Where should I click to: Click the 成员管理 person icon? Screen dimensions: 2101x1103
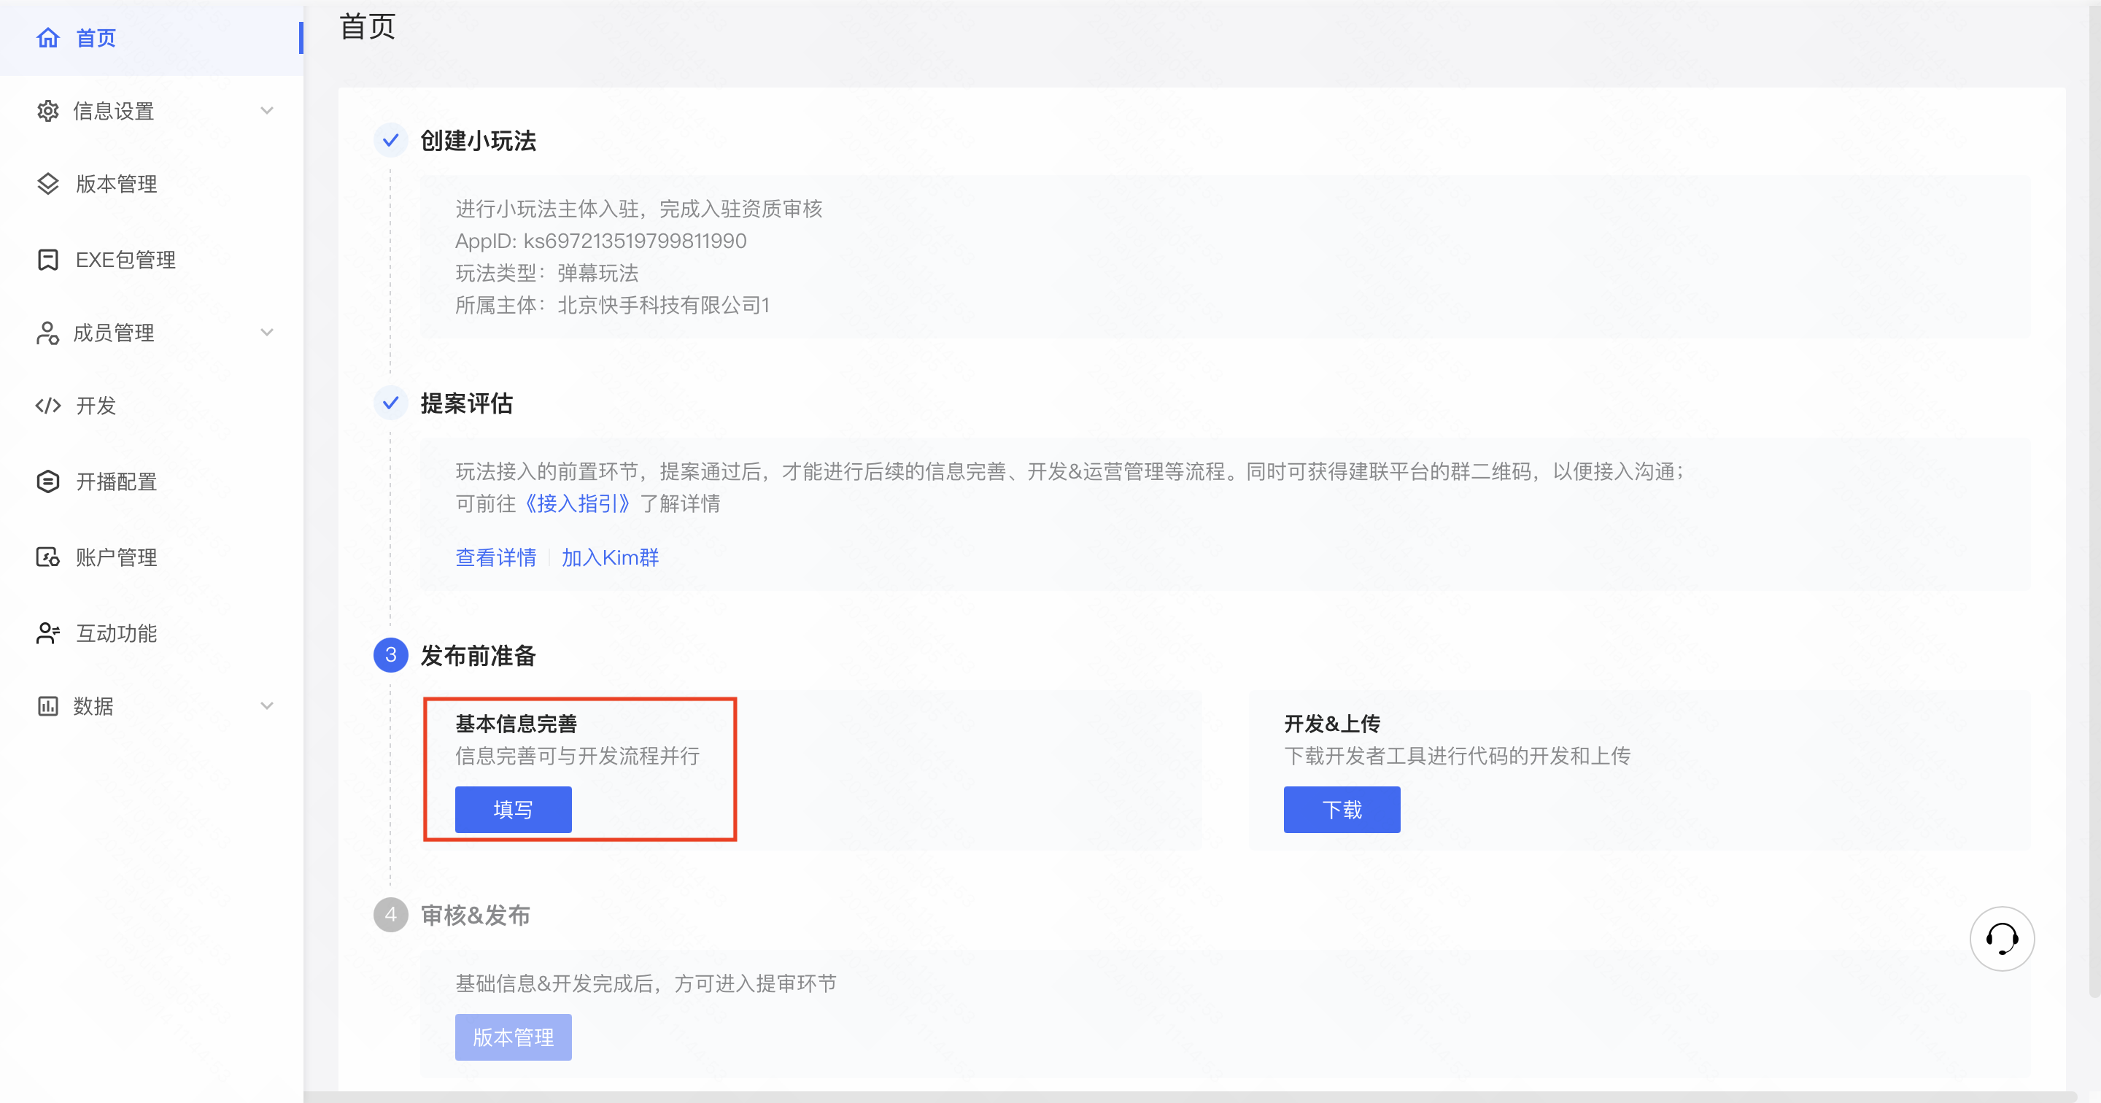point(48,333)
